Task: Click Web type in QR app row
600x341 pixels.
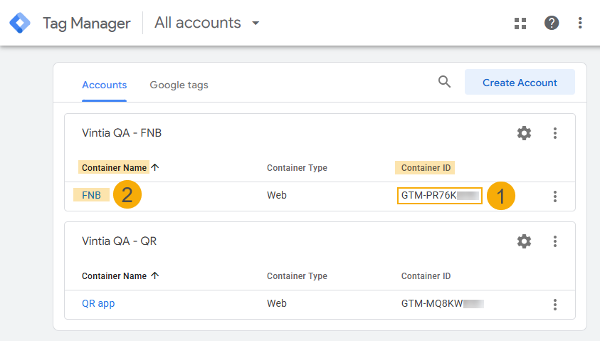Action: point(277,303)
